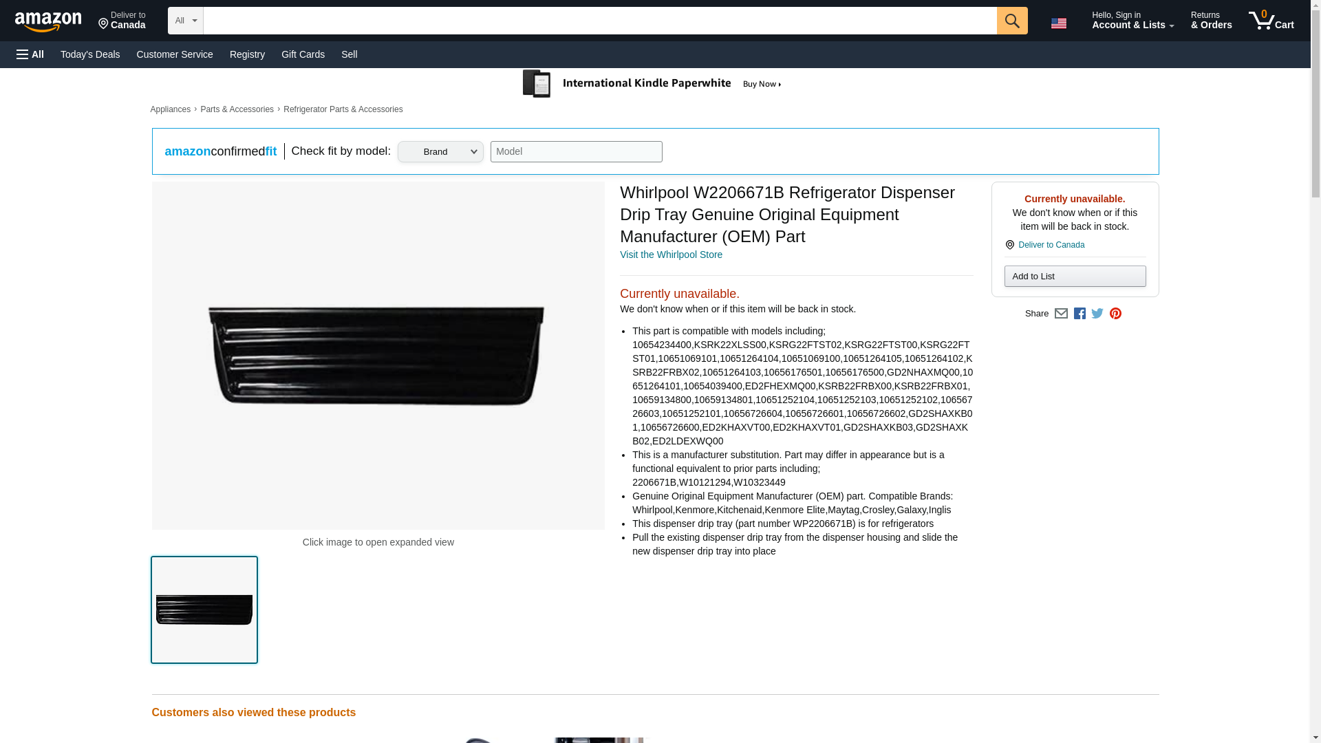Expand the All search category dropdown

pyautogui.click(x=185, y=21)
